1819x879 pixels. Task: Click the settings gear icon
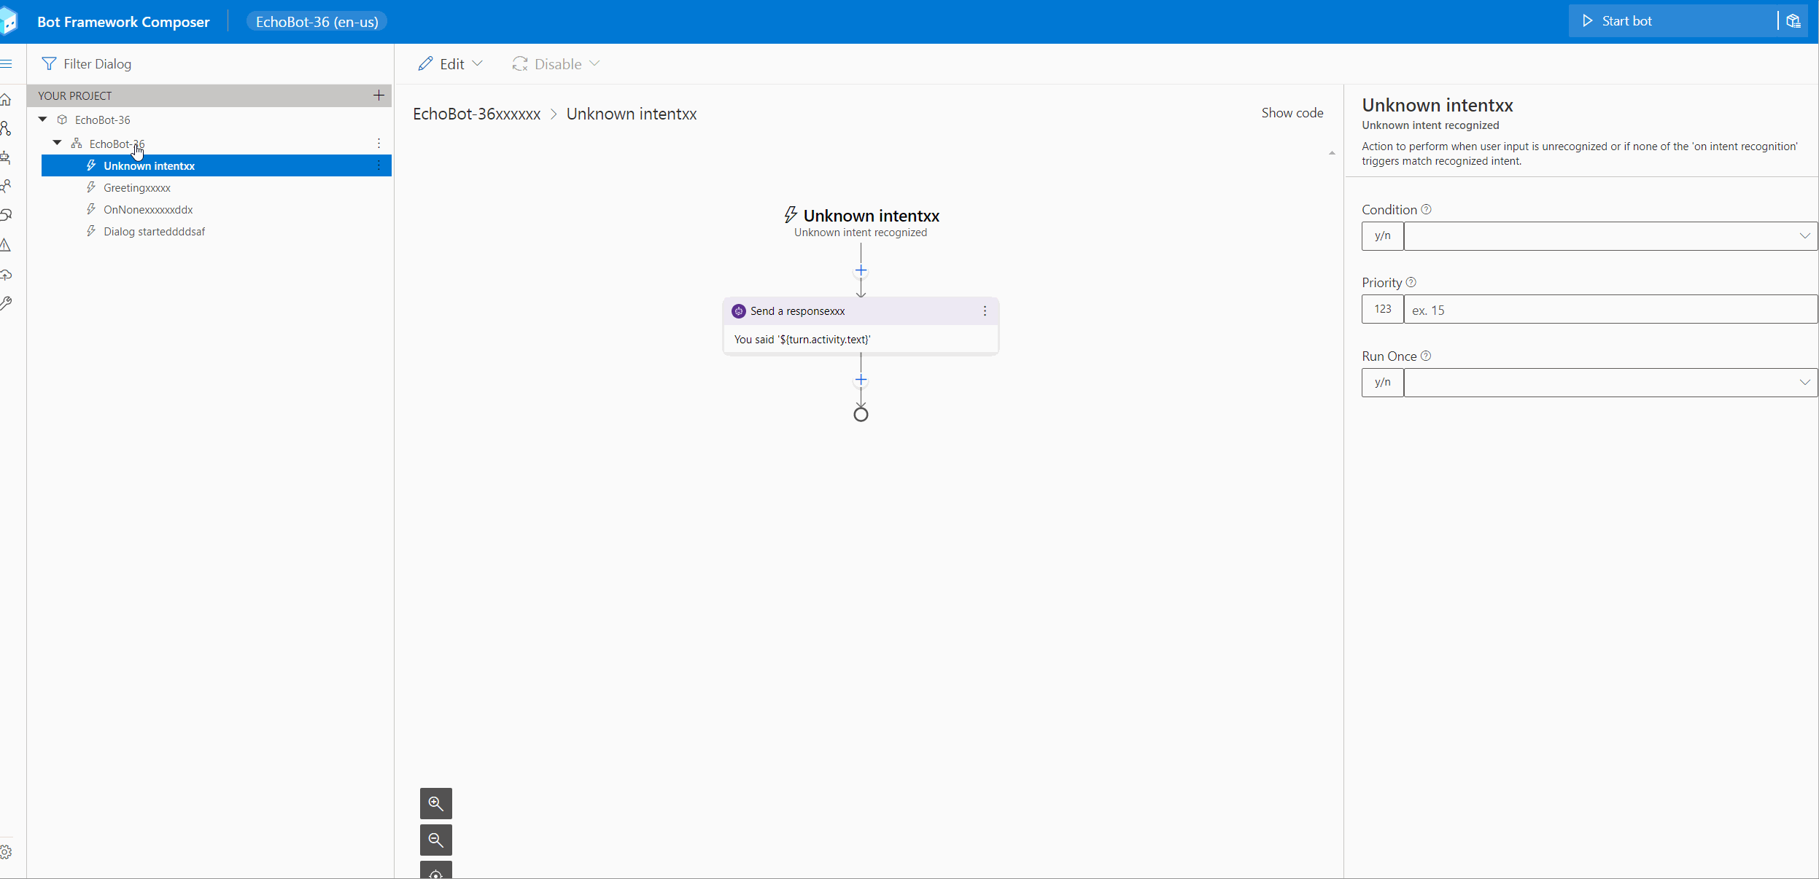point(6,852)
